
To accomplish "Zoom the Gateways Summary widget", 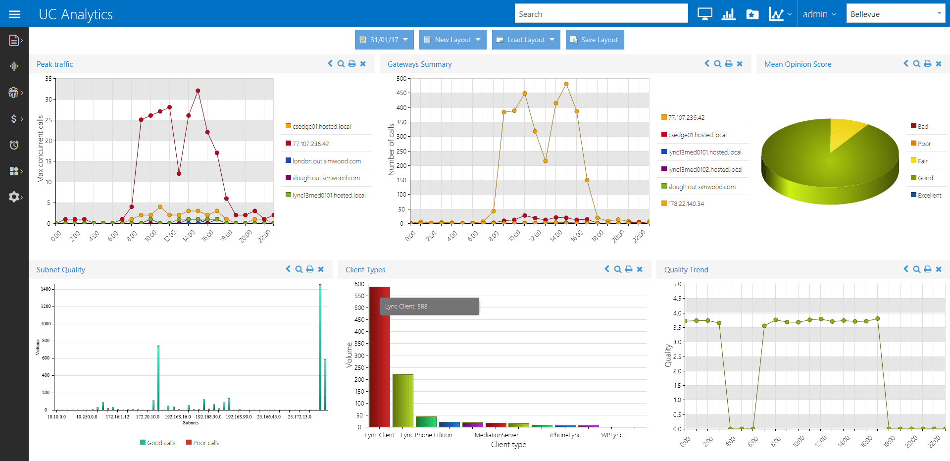I will [x=717, y=64].
